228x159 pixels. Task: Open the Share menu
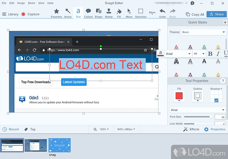(31, 3)
